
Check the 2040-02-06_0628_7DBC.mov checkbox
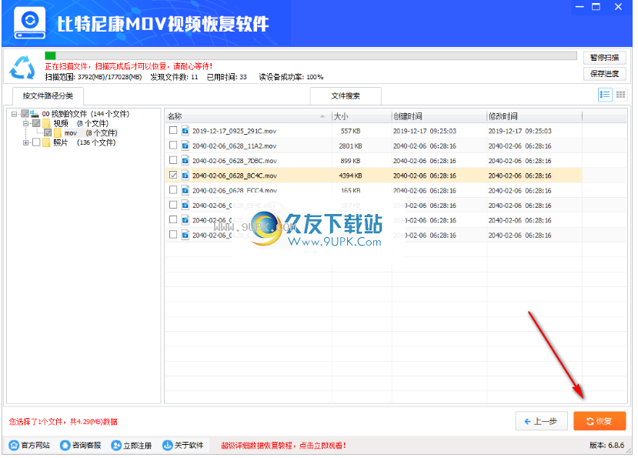tap(173, 160)
